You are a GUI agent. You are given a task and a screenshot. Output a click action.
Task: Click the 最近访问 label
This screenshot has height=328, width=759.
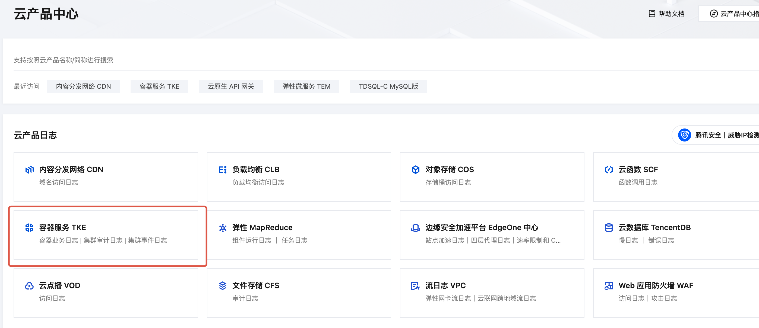coord(27,86)
